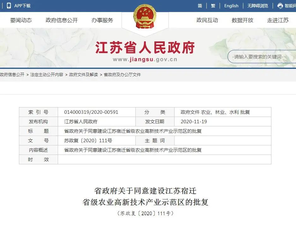Focus the keyword search input field
This screenshot has height=226, width=296.
coord(263,57)
